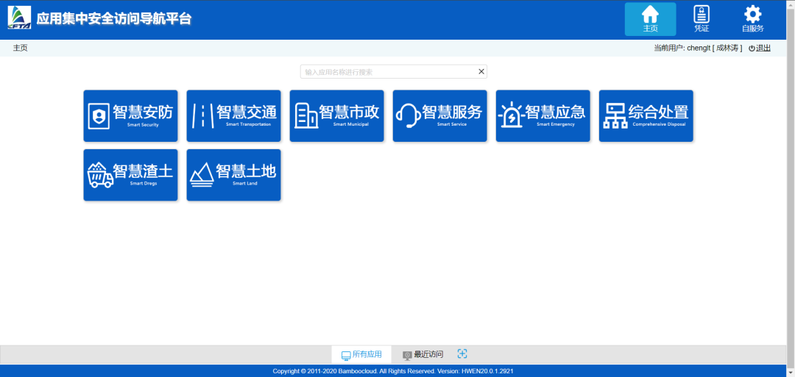
Task: Click the 主页 breadcrumb text
Action: pyautogui.click(x=21, y=48)
